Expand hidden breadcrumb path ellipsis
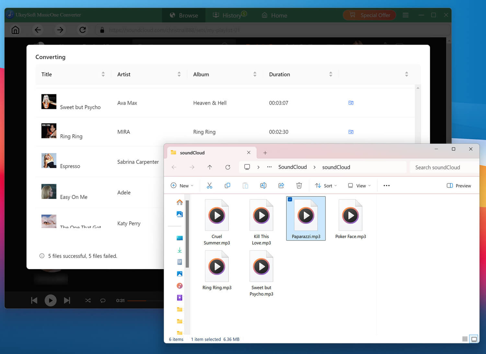486x354 pixels. coord(269,167)
